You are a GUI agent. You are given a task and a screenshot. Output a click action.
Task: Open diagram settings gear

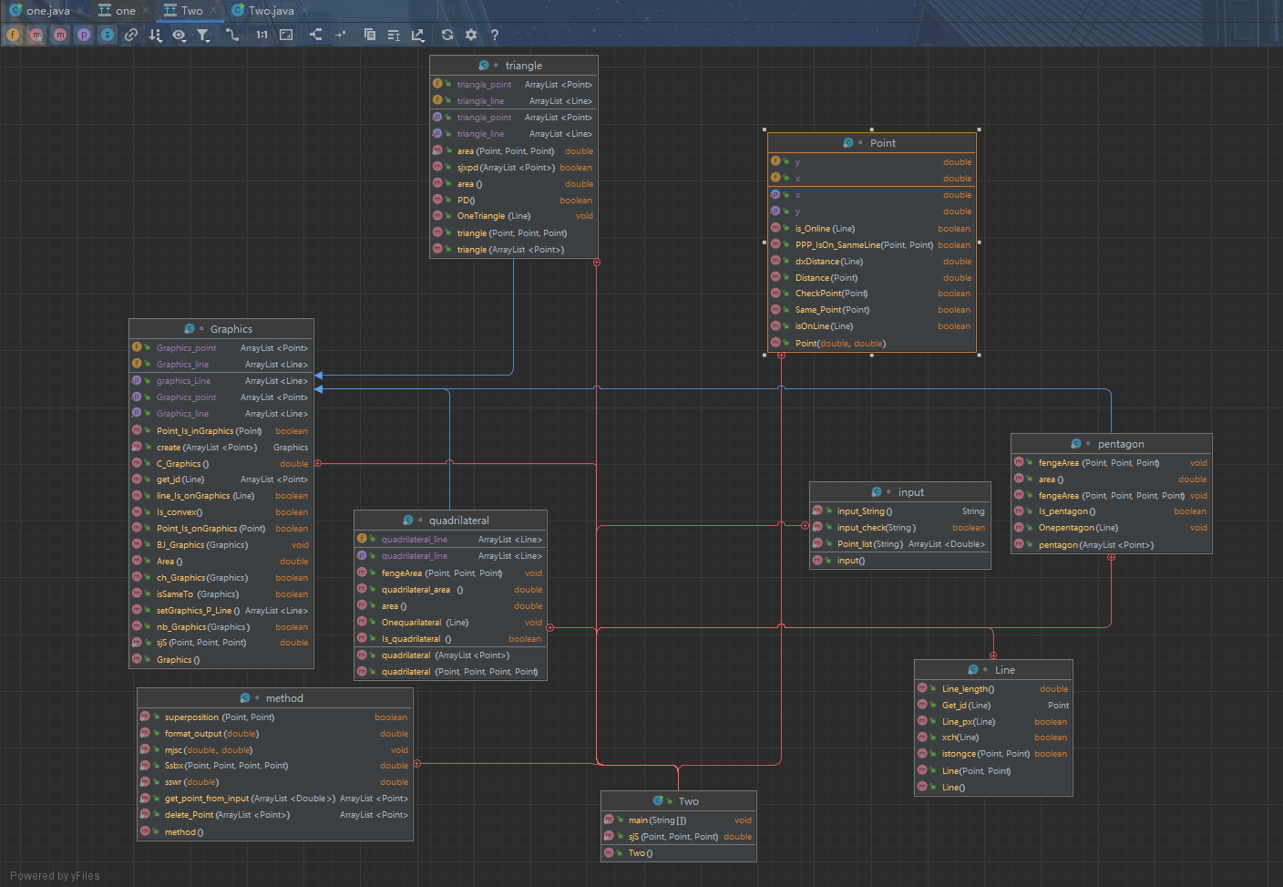(x=471, y=35)
